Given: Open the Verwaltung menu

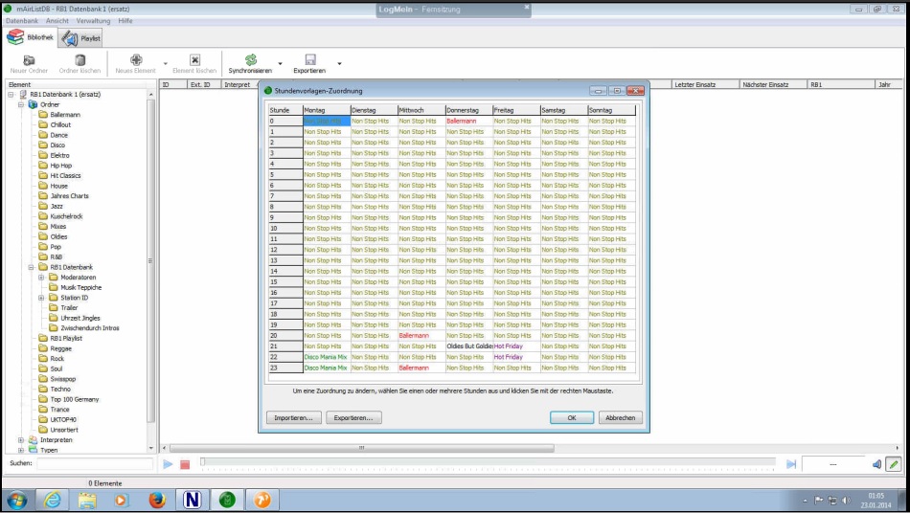Looking at the screenshot, I should [x=93, y=20].
